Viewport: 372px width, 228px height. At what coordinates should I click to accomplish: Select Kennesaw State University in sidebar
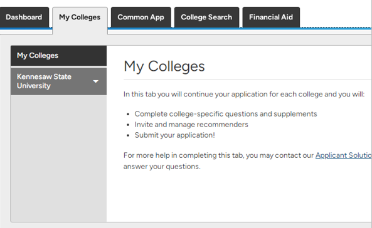[x=58, y=81]
